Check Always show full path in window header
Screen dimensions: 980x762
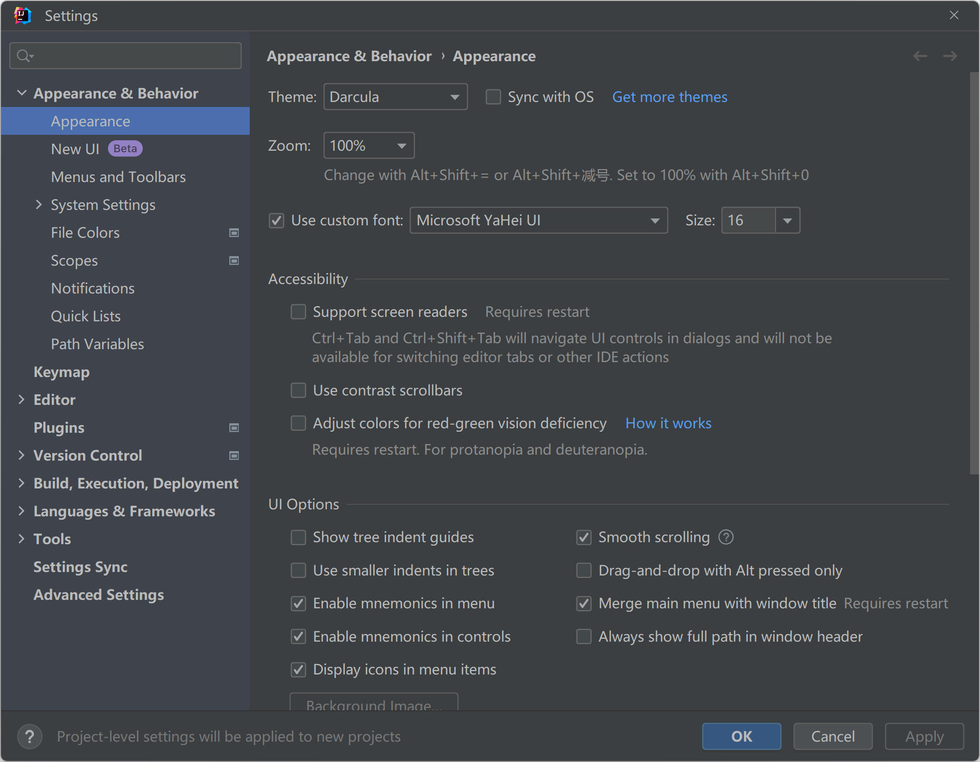click(584, 637)
